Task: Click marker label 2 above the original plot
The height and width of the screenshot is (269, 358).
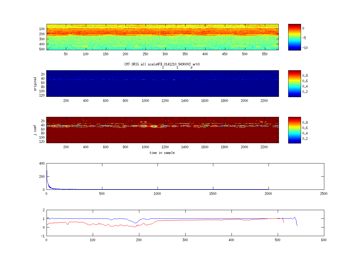Action: click(x=163, y=68)
